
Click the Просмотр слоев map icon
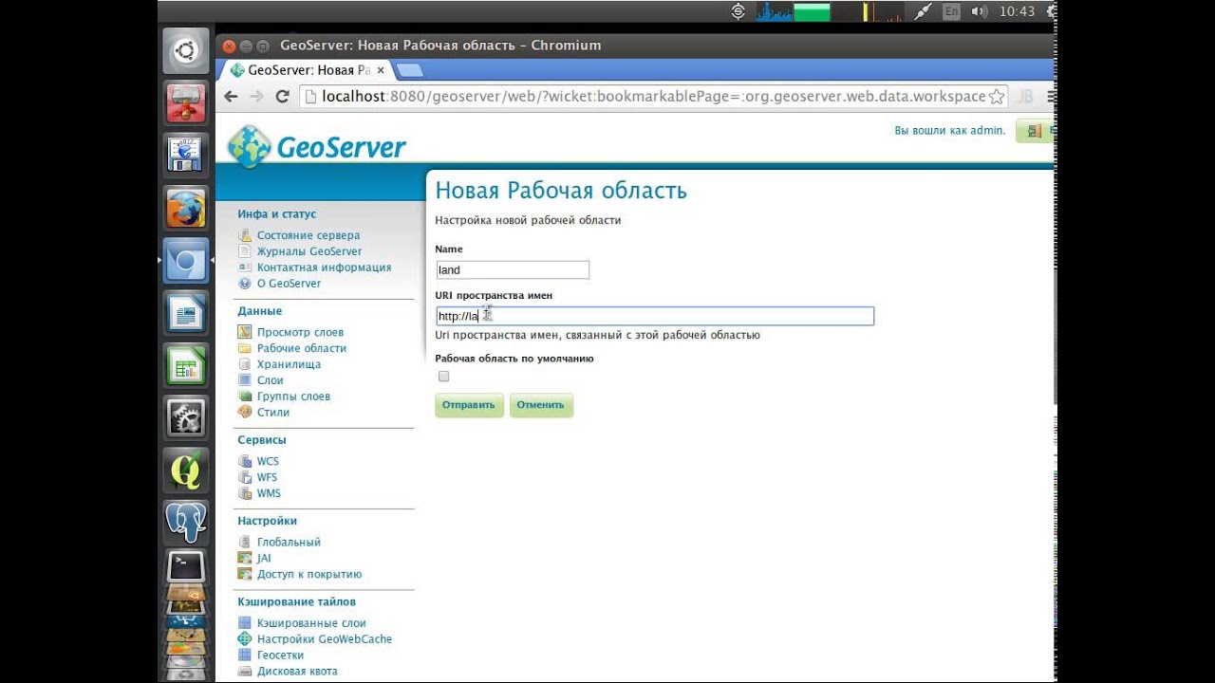(245, 332)
